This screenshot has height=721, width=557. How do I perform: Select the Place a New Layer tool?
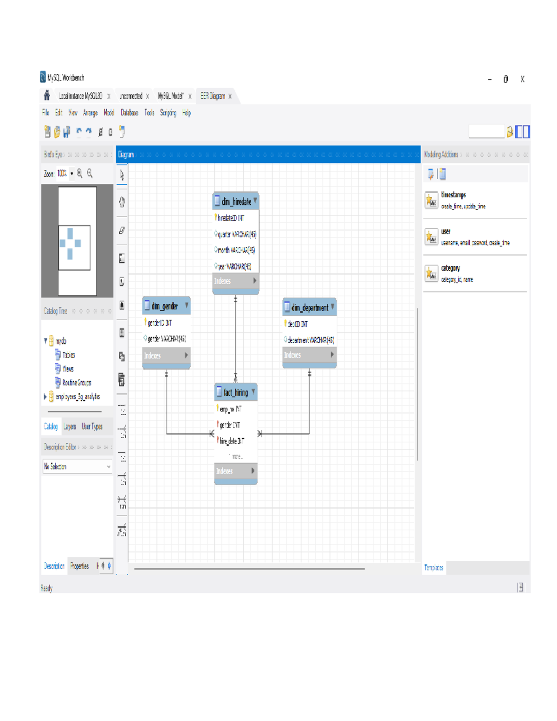point(122,259)
